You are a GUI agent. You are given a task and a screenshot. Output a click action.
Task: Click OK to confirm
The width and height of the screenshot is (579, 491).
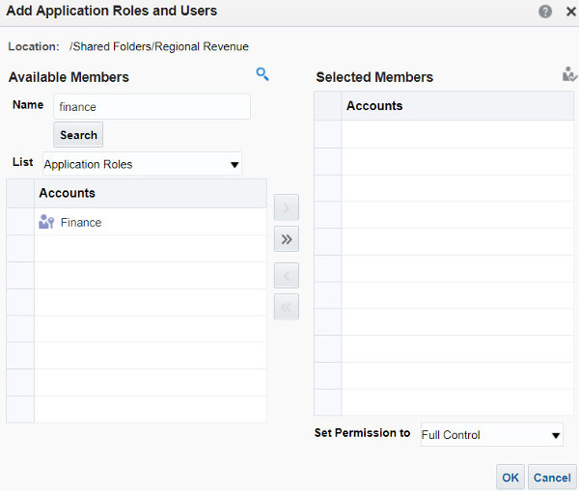point(510,477)
